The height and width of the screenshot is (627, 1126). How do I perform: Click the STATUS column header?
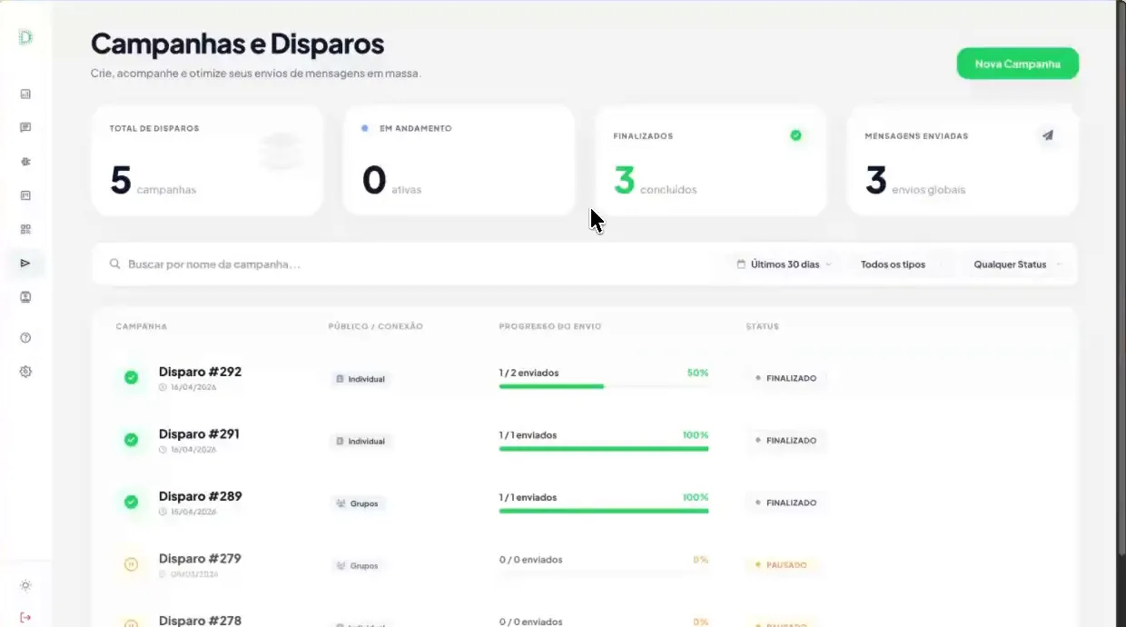tap(762, 326)
